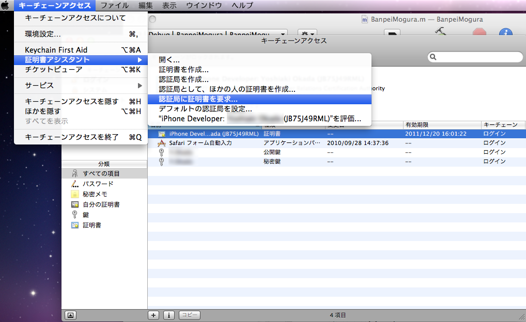Select the 秘密メモ category

(x=95, y=194)
